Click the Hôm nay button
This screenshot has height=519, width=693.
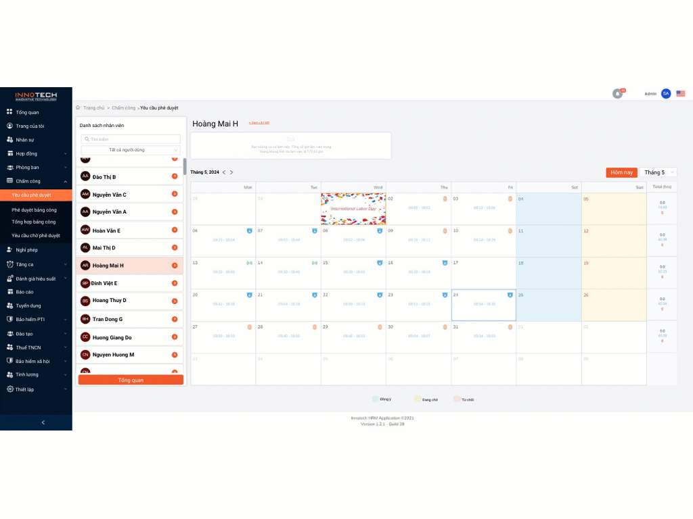click(621, 172)
